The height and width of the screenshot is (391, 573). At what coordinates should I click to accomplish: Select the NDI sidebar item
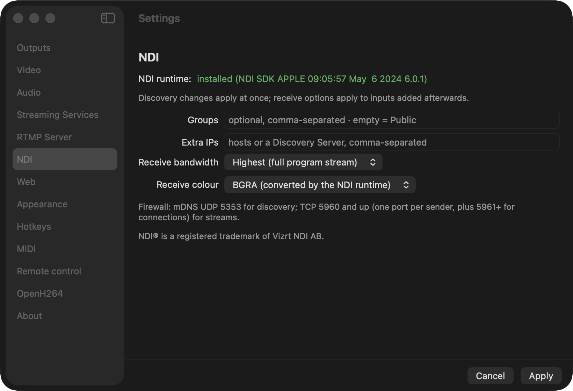pos(65,159)
